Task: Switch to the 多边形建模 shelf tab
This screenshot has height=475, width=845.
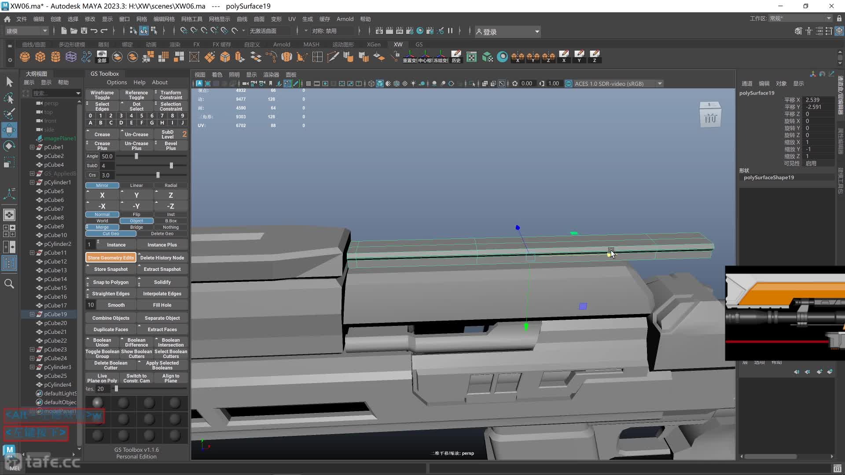Action: tap(72, 44)
